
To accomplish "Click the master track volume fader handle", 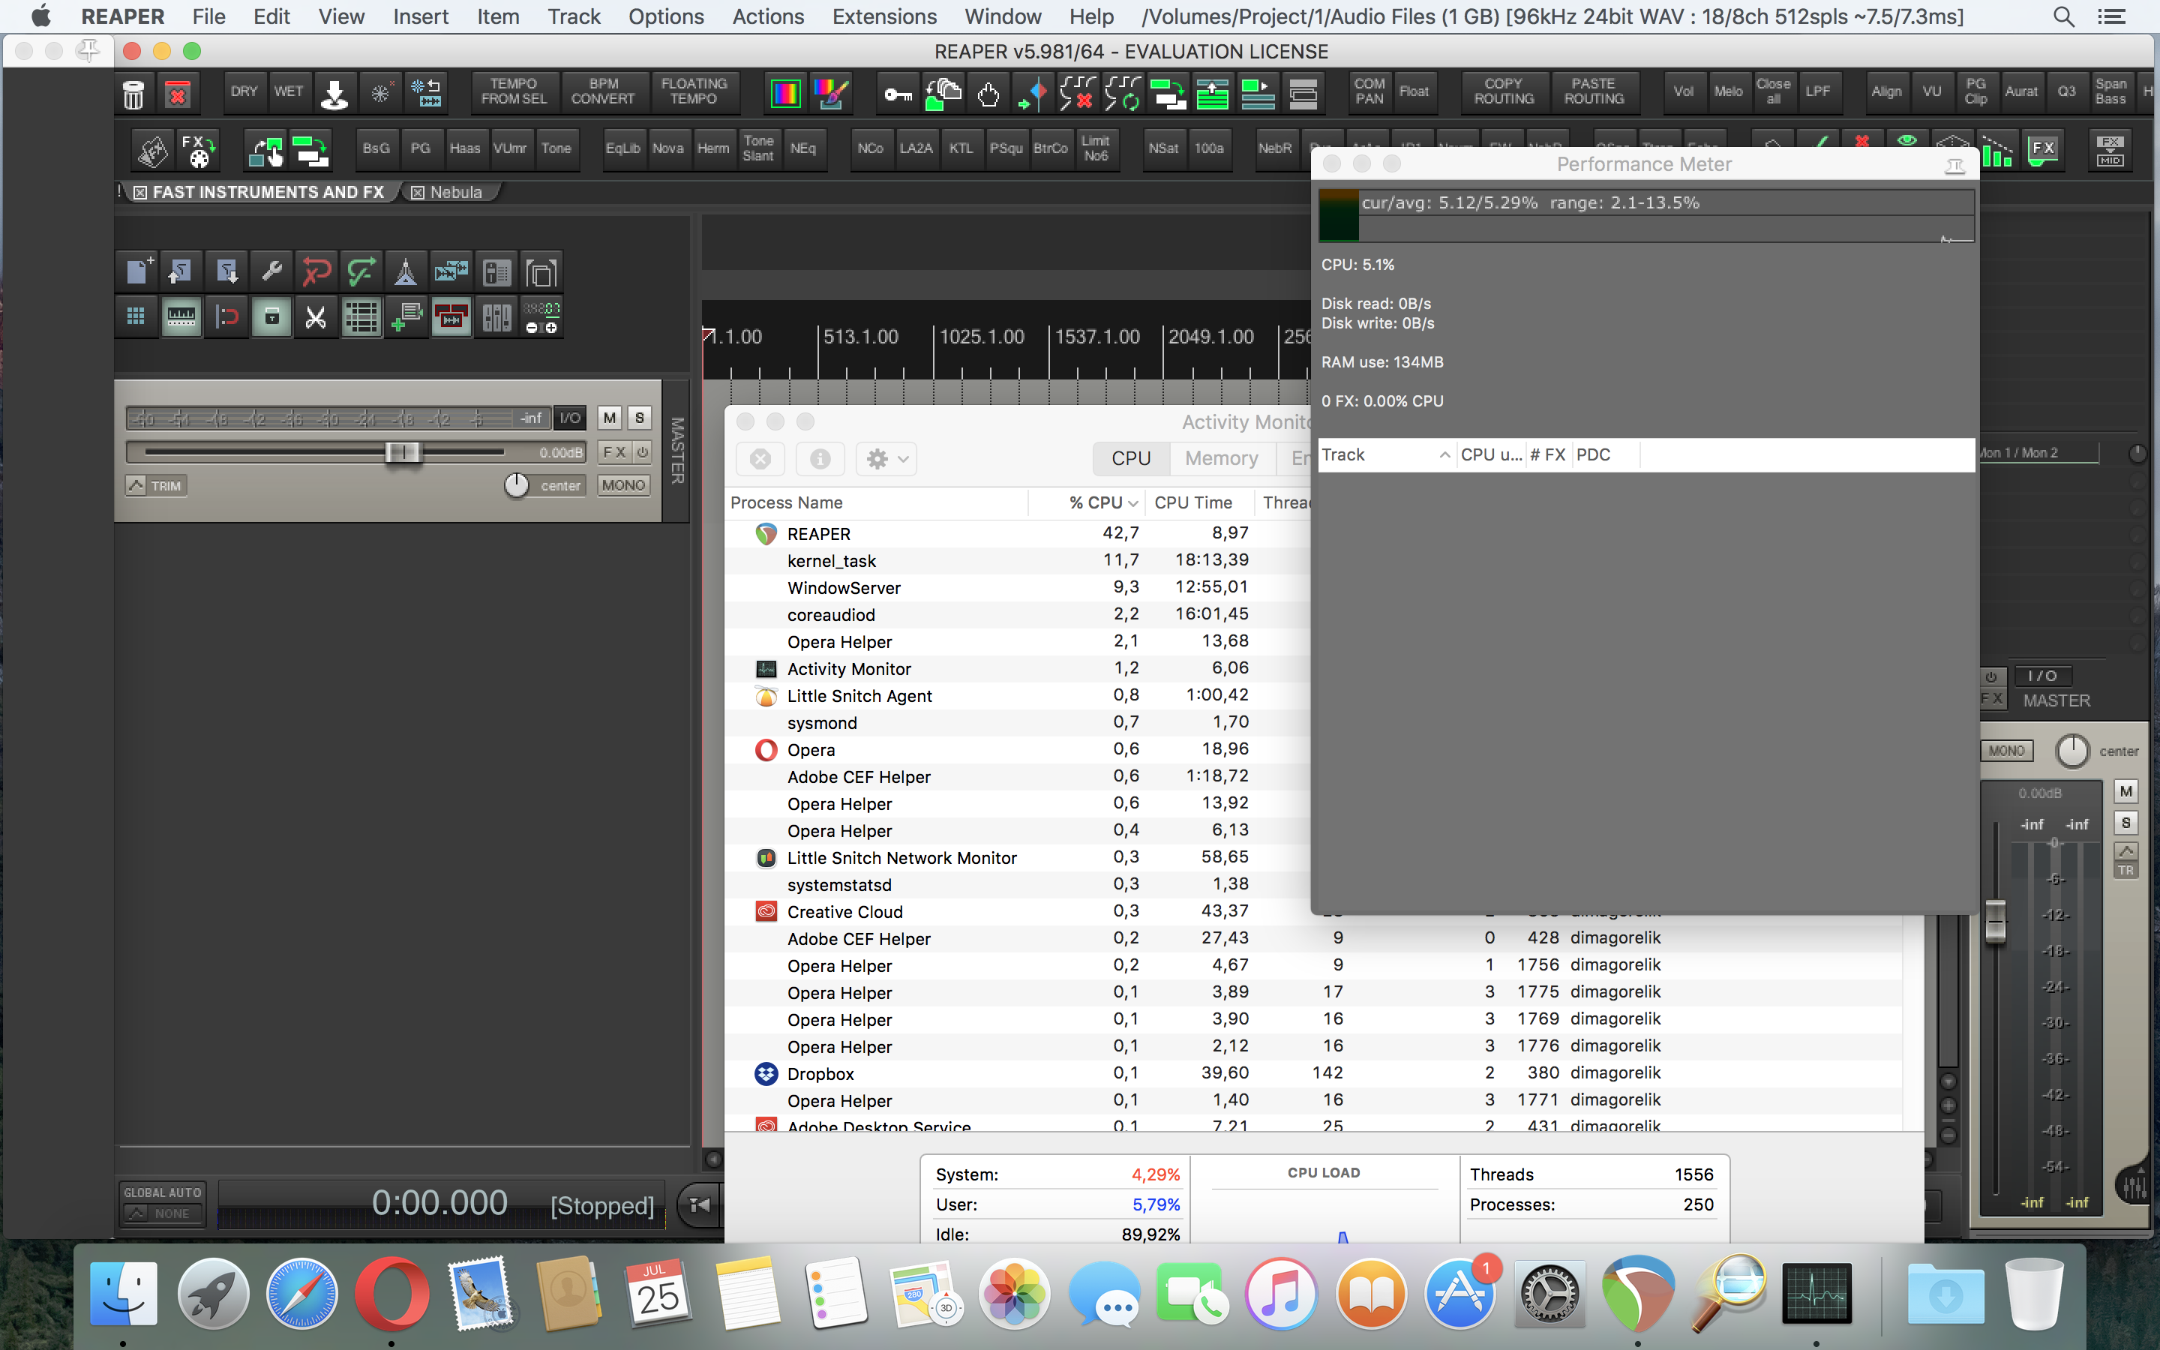I will click(x=402, y=451).
